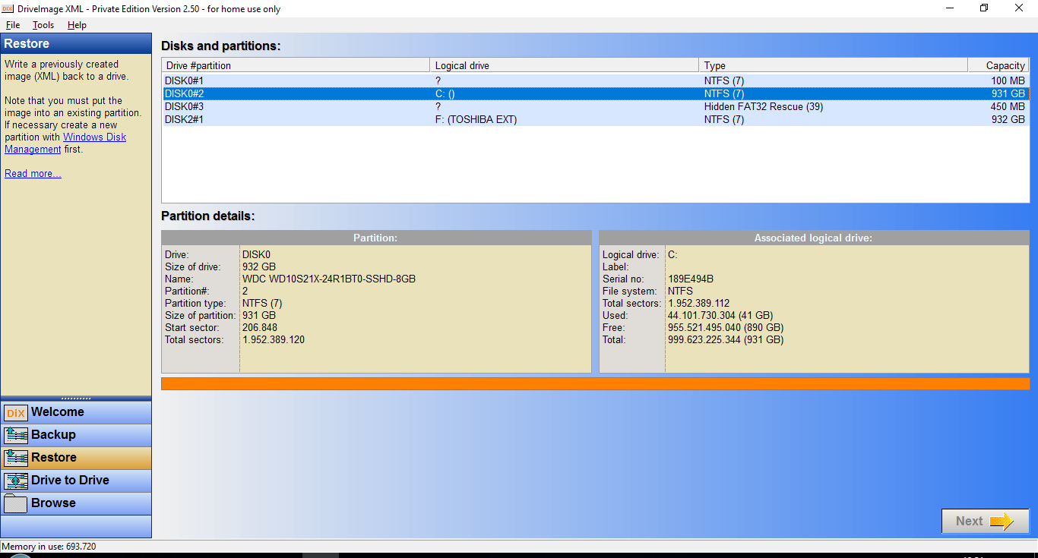Open the File menu
This screenshot has width=1038, height=558.
pyautogui.click(x=12, y=25)
